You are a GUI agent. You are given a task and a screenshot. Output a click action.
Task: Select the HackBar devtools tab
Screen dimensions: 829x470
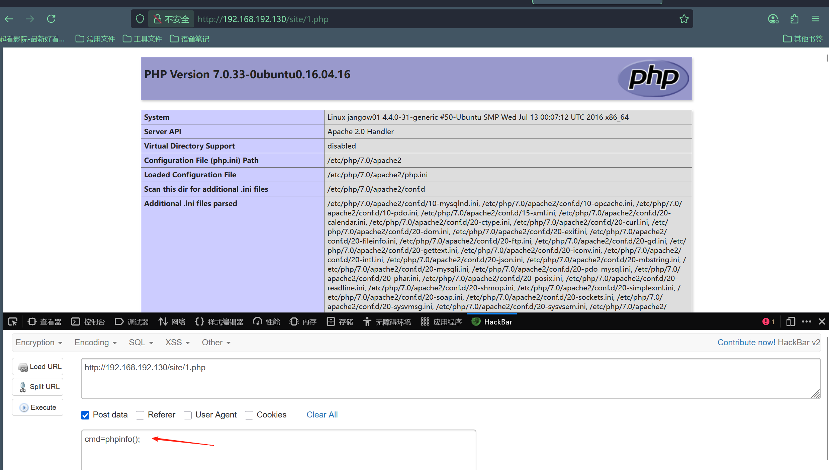coord(492,322)
